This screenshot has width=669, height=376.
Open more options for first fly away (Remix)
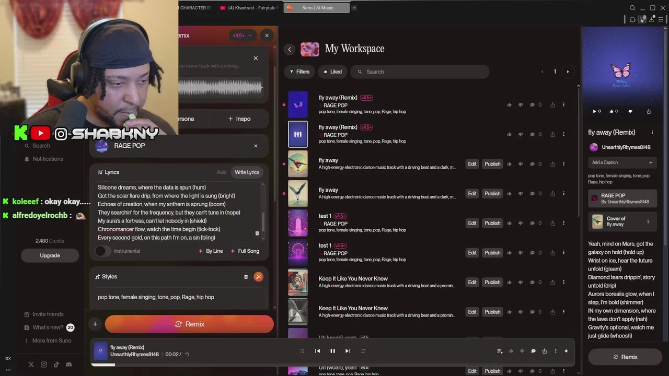click(x=563, y=104)
